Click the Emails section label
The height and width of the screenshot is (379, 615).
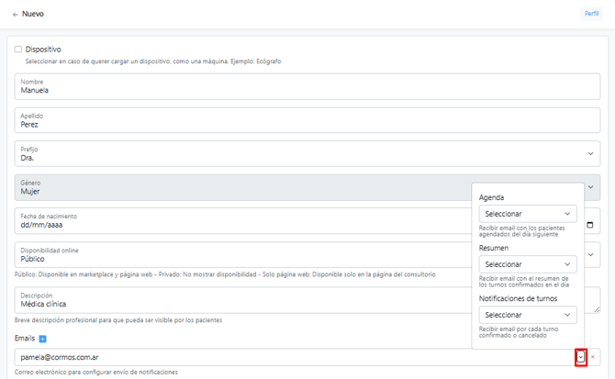pyautogui.click(x=25, y=339)
